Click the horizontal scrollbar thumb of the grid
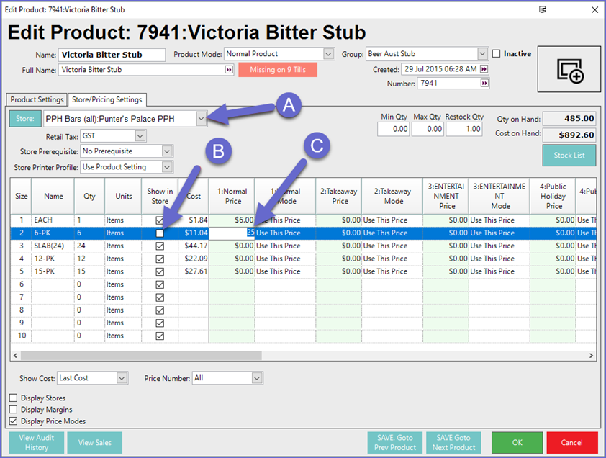Image resolution: width=606 pixels, height=458 pixels. pos(141,356)
